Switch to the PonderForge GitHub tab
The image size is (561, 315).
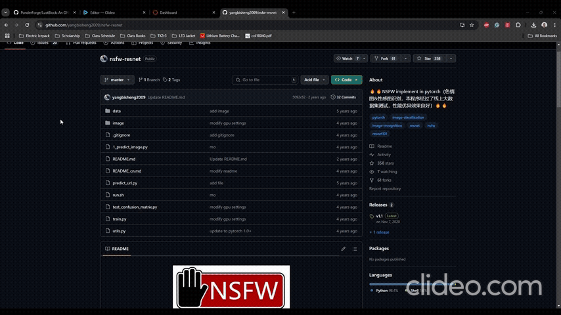point(45,12)
